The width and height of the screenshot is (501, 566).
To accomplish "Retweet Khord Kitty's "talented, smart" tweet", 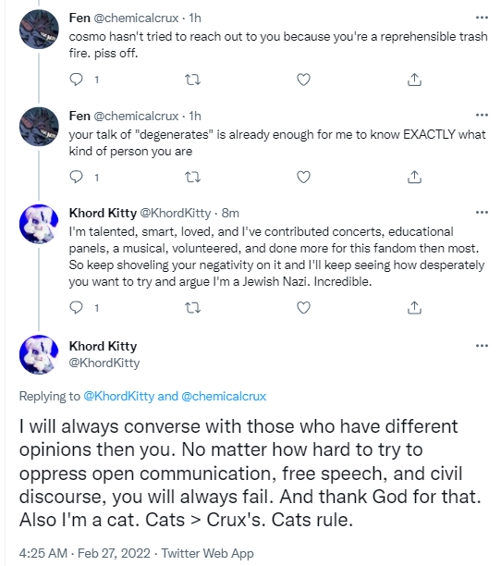I will point(192,308).
